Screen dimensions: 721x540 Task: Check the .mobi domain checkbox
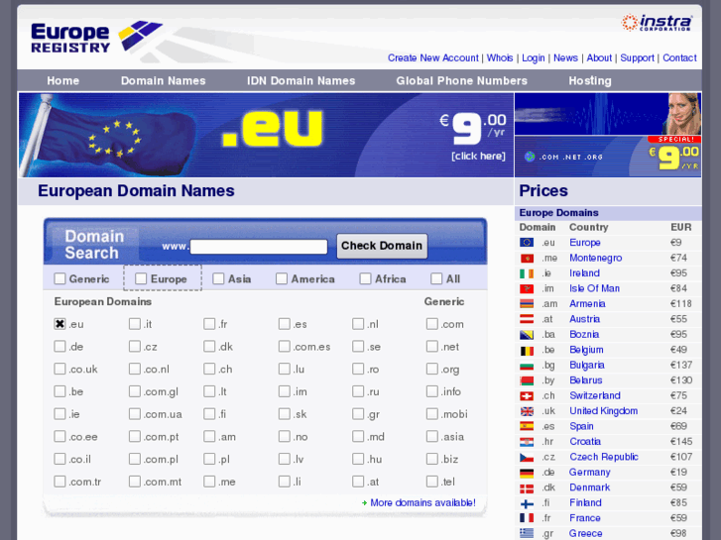(431, 414)
